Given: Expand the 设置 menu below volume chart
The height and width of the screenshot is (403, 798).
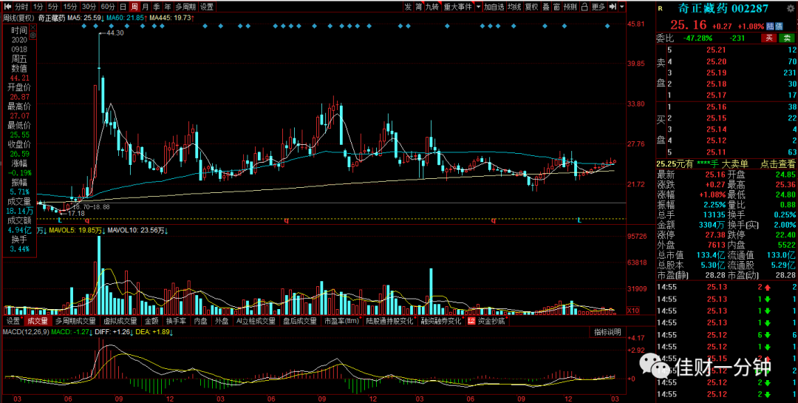Looking at the screenshot, I should point(14,321).
